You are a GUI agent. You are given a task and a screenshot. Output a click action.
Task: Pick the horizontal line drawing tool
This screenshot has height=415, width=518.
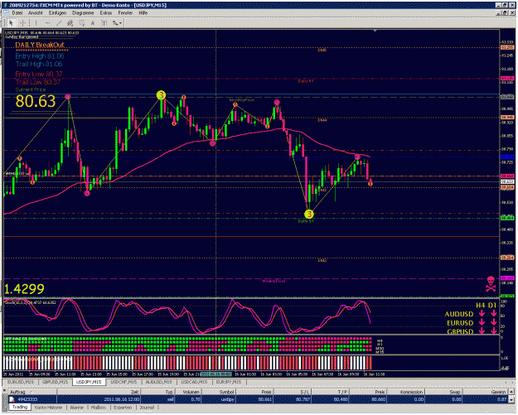click(47, 23)
